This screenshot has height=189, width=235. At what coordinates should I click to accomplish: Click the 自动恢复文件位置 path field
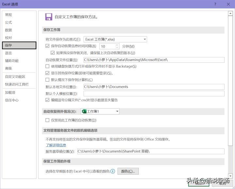pos(154,60)
